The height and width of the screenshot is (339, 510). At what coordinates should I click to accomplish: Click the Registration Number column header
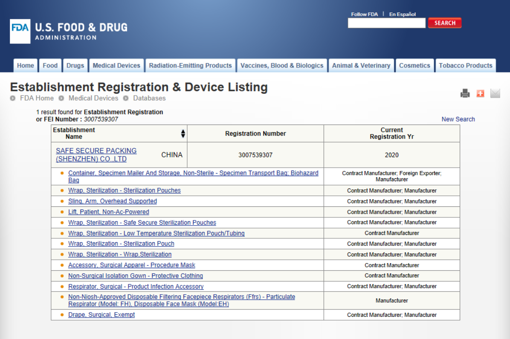pyautogui.click(x=255, y=133)
